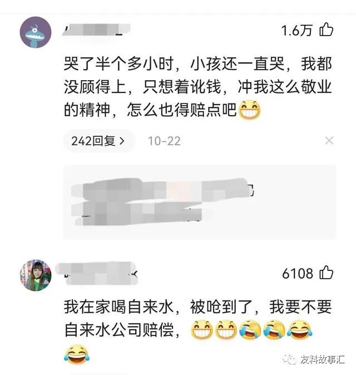Viewport: 356px width, 375px height.
Task: Tap the 友料故事汇 watermark logo
Action: [x=289, y=359]
